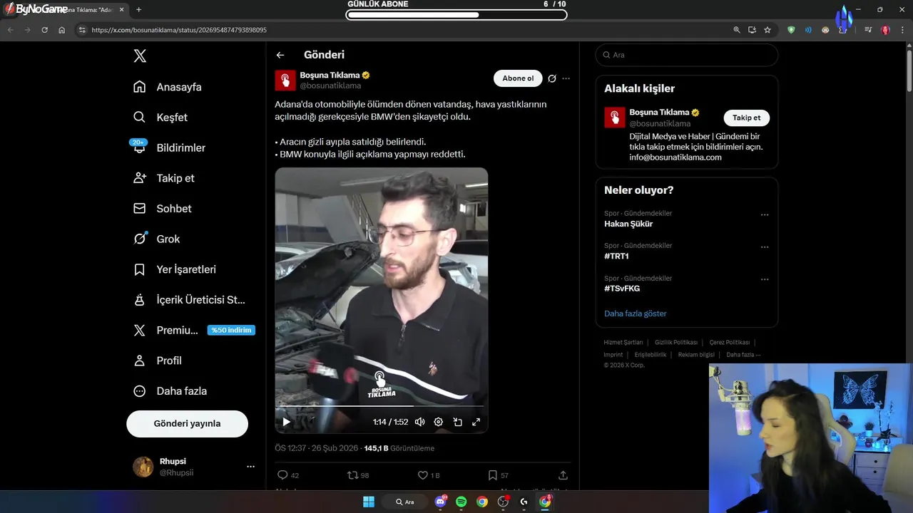The width and height of the screenshot is (913, 513).
Task: Click the browser address bar URL
Action: pyautogui.click(x=179, y=30)
